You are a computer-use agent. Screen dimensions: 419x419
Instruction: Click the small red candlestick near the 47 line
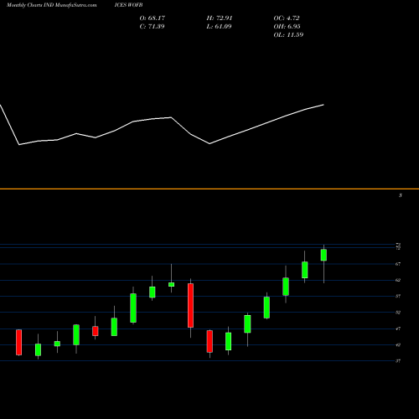(96, 331)
